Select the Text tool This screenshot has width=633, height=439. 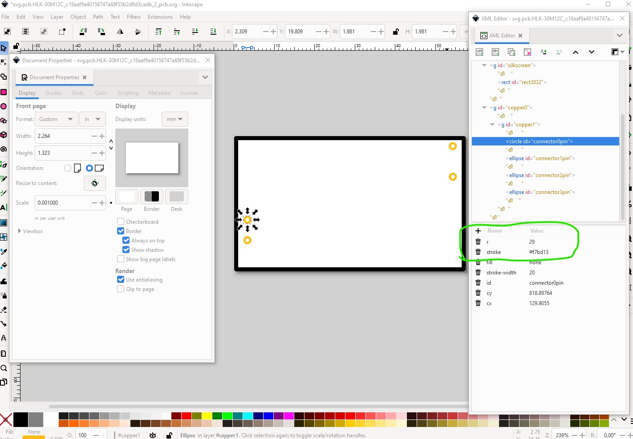click(x=4, y=207)
